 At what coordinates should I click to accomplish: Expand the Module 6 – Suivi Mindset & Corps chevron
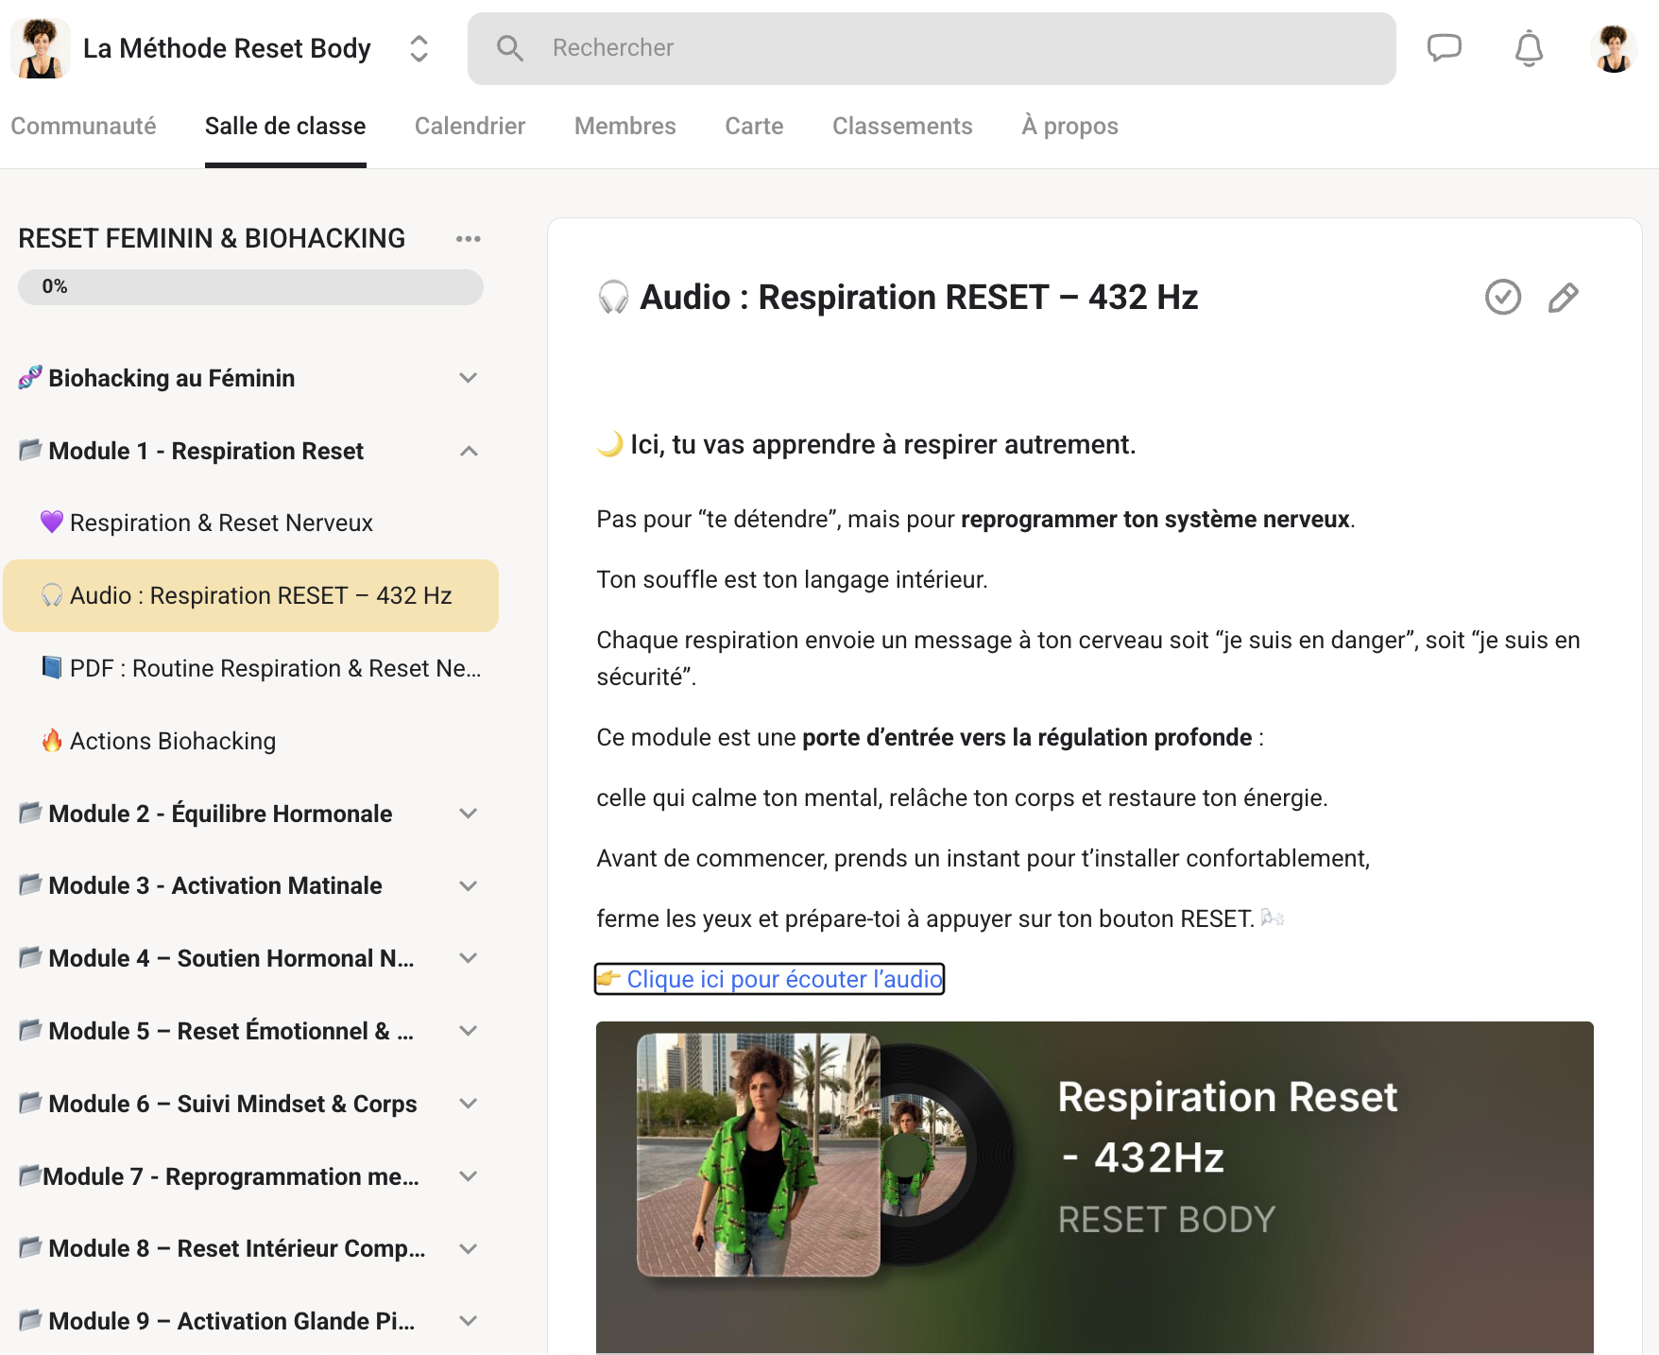tap(468, 1104)
